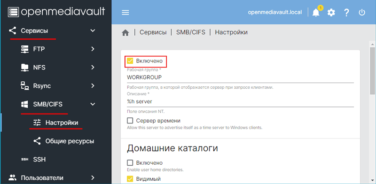
Task: Click the %h server description field
Action: tap(240, 101)
